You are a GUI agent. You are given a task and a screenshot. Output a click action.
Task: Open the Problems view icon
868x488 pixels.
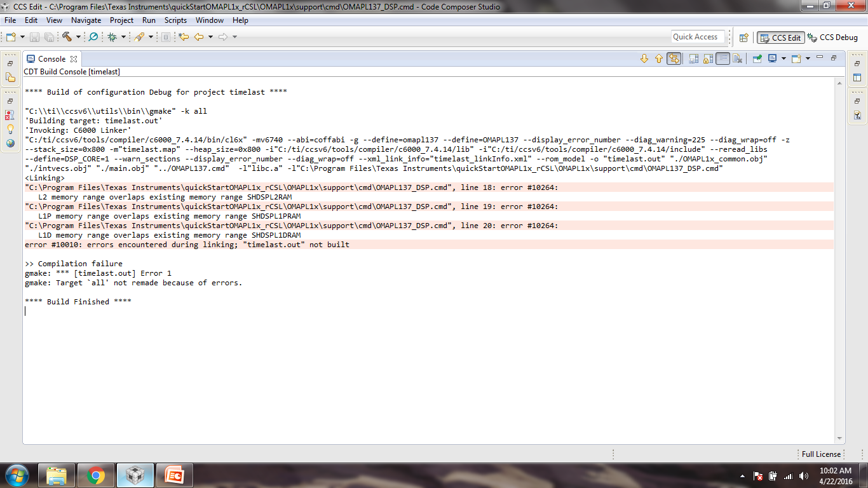click(10, 115)
